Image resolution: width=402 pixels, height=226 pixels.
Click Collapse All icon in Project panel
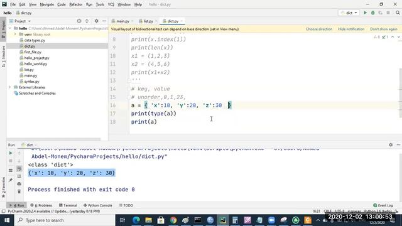pyautogui.click(x=87, y=21)
